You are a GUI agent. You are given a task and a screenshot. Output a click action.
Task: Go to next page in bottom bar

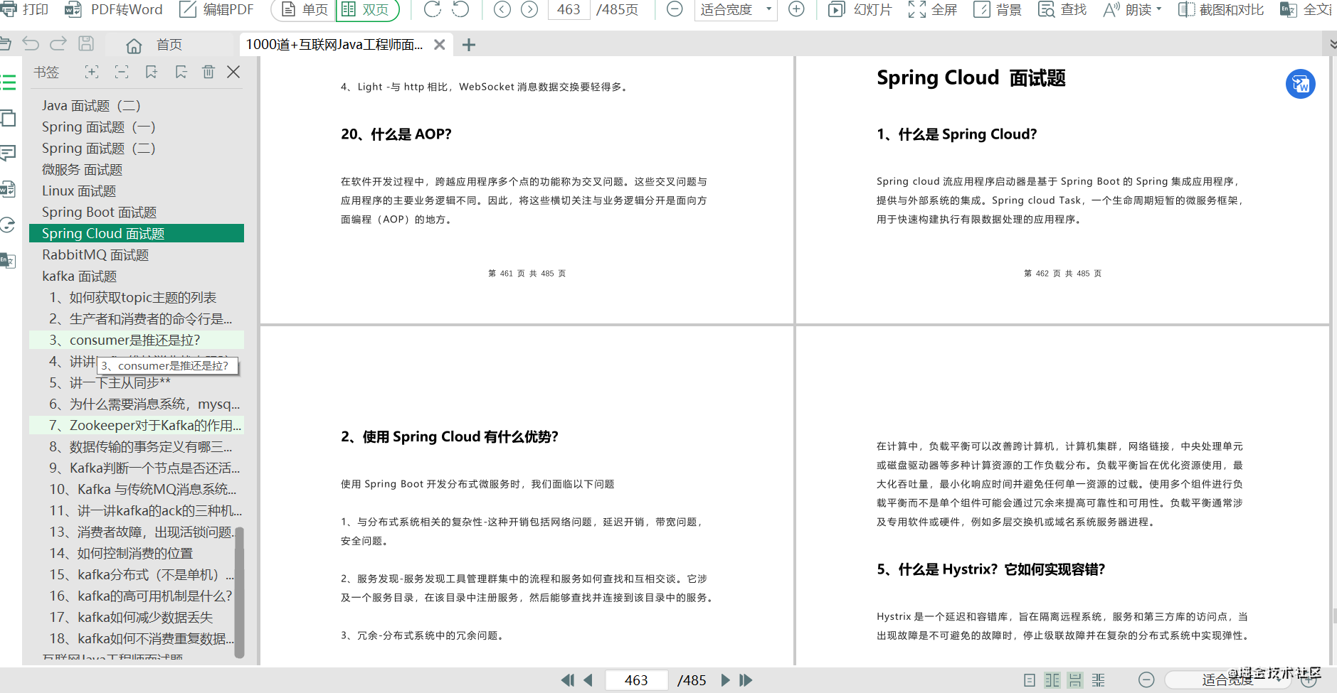point(725,680)
